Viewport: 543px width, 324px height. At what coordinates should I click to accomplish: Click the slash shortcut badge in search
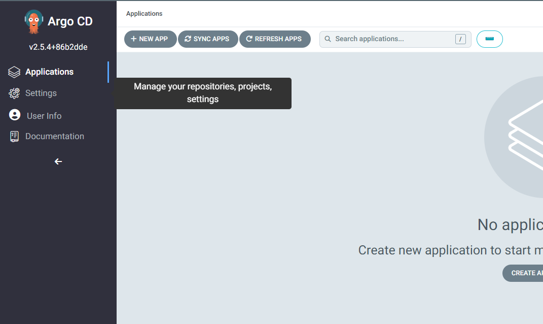click(460, 39)
